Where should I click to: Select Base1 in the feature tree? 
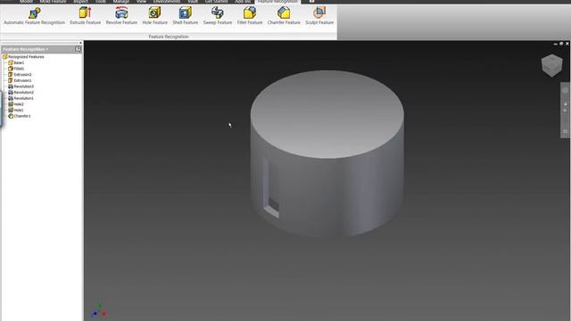[x=16, y=62]
